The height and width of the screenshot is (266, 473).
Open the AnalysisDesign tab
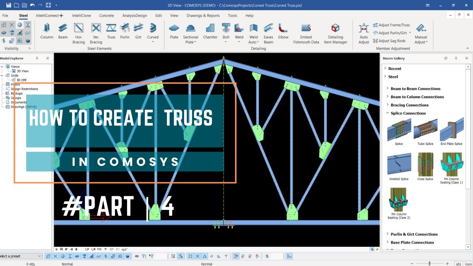(135, 16)
